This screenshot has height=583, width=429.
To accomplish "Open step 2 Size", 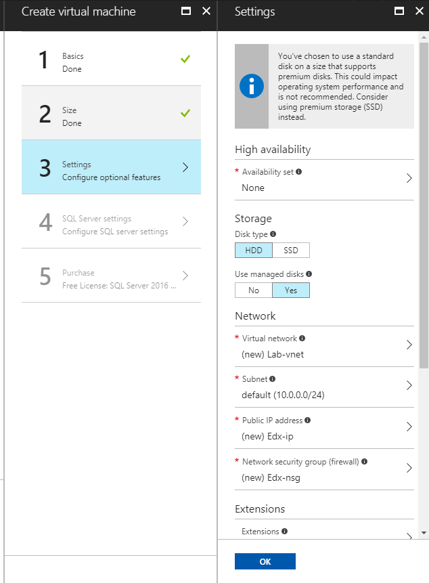I will tap(112, 113).
